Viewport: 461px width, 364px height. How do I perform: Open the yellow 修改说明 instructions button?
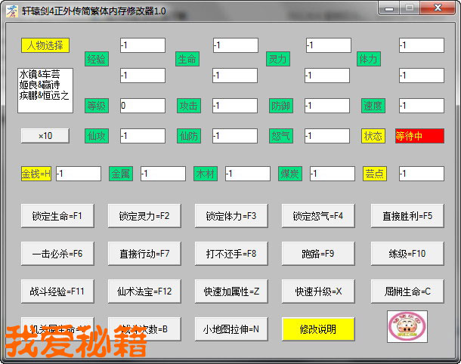(x=318, y=329)
